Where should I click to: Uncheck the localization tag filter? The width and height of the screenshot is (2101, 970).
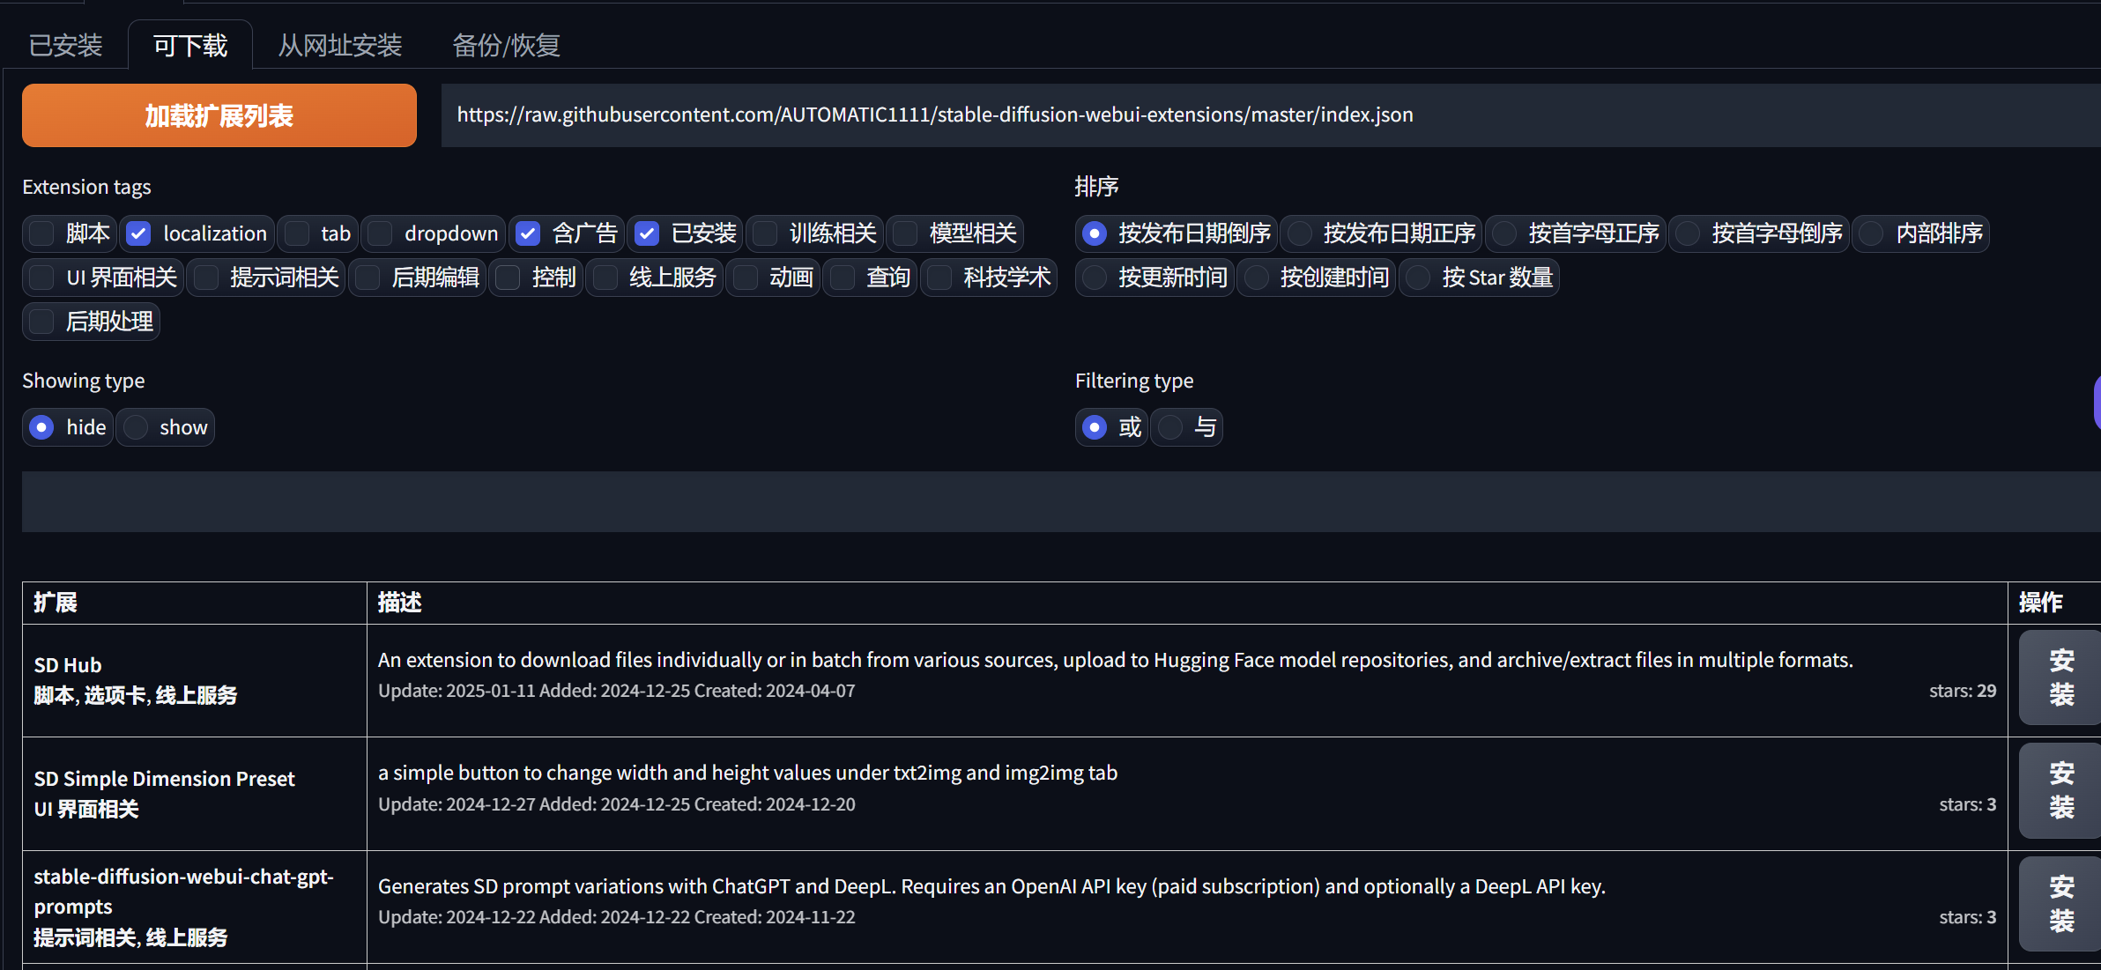[138, 233]
